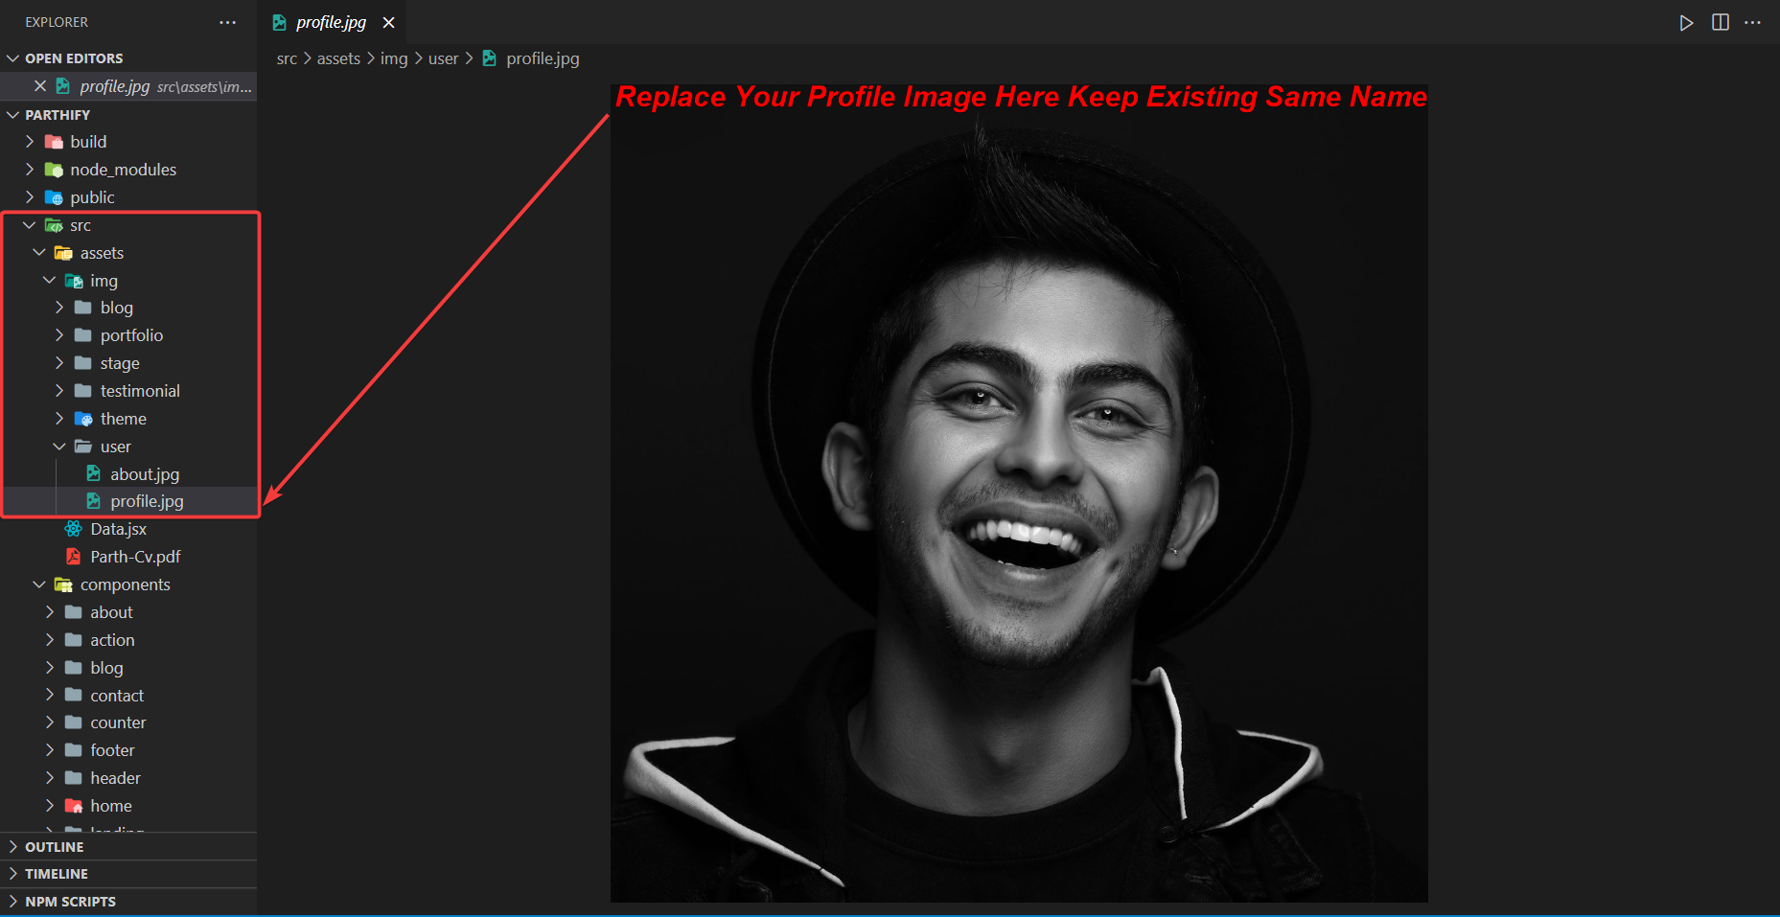This screenshot has height=917, width=1780.
Task: Click the React icon next to Data.jsx
Action: pos(72,528)
